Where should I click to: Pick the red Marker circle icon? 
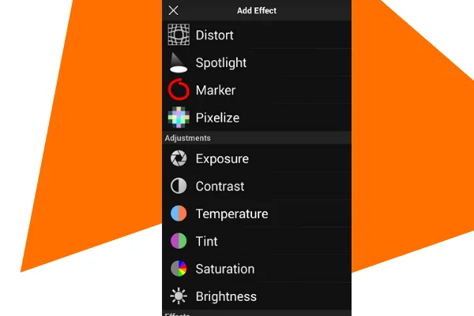(179, 89)
